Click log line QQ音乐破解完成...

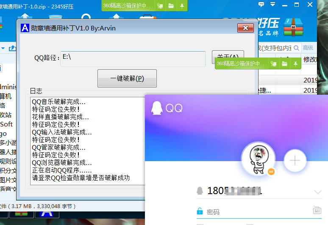[58, 102]
